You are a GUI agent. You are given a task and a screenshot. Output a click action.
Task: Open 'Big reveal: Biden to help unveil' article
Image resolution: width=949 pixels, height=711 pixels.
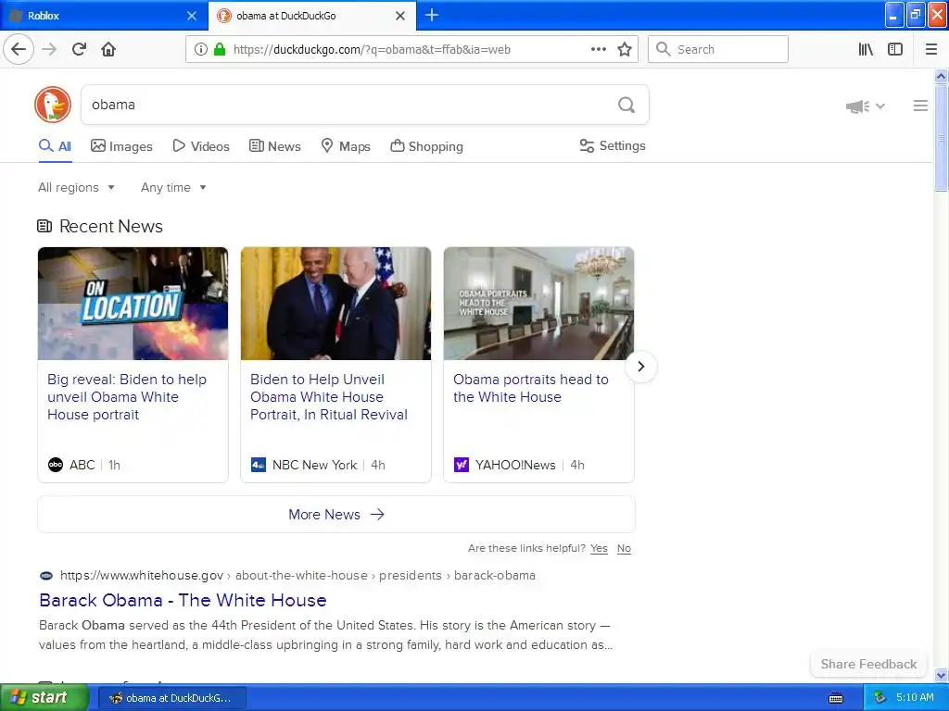coord(127,397)
